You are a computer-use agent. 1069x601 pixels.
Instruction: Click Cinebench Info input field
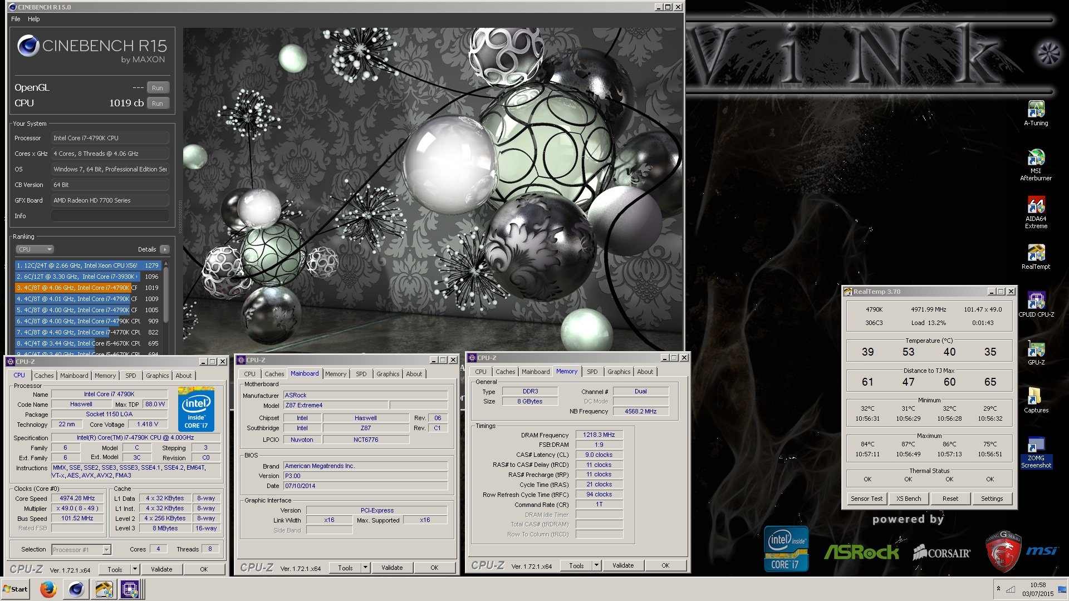pyautogui.click(x=110, y=216)
